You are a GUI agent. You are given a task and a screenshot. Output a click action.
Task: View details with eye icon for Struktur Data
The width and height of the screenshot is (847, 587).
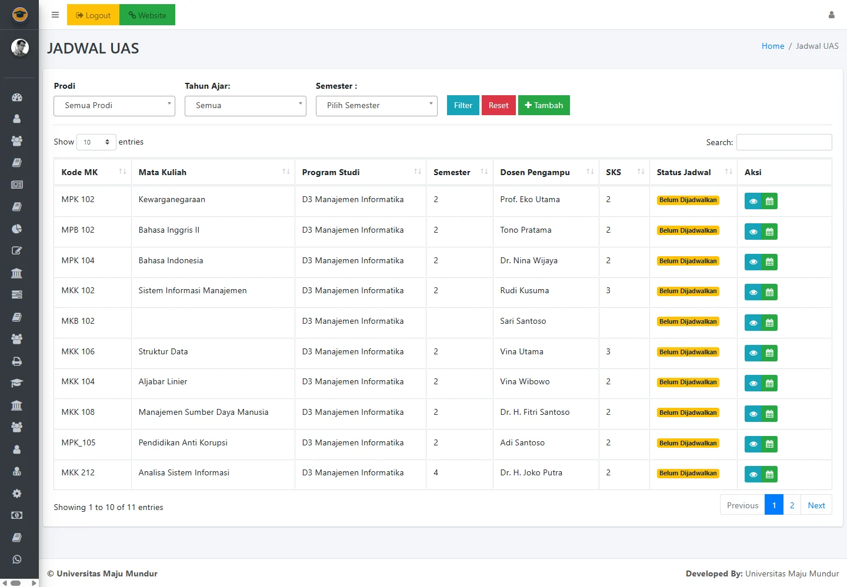click(753, 353)
